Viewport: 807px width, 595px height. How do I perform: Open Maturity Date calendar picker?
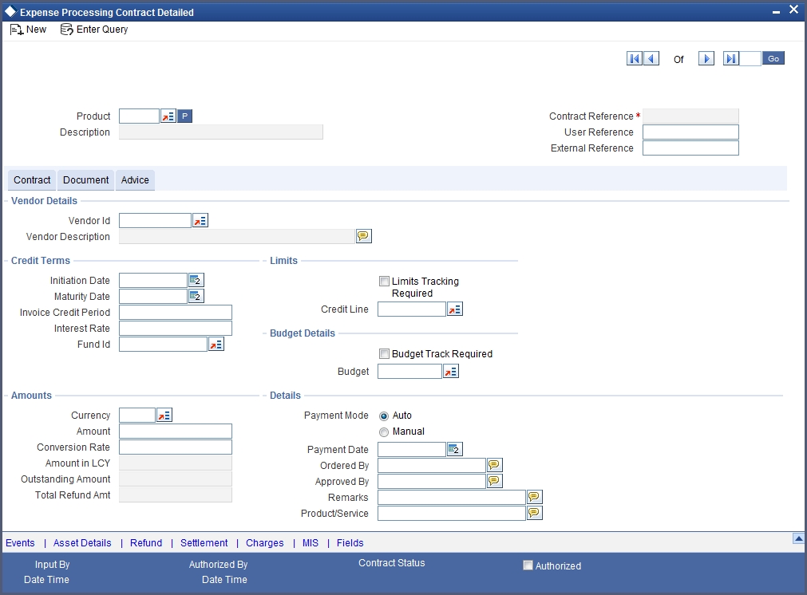[x=196, y=296]
